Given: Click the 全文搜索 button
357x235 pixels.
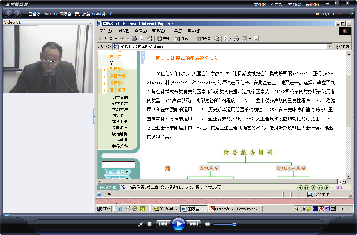Looking at the screenshot, I should click(117, 172).
